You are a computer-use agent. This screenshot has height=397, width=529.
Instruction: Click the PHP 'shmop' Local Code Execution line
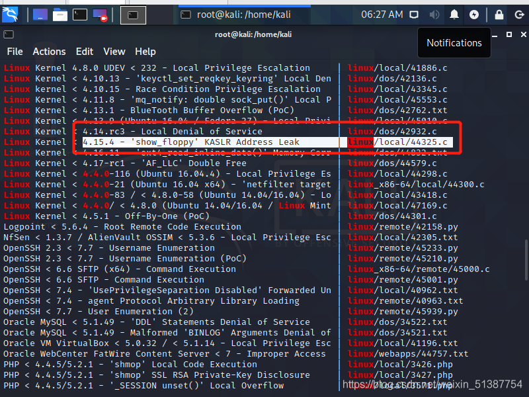click(x=130, y=365)
